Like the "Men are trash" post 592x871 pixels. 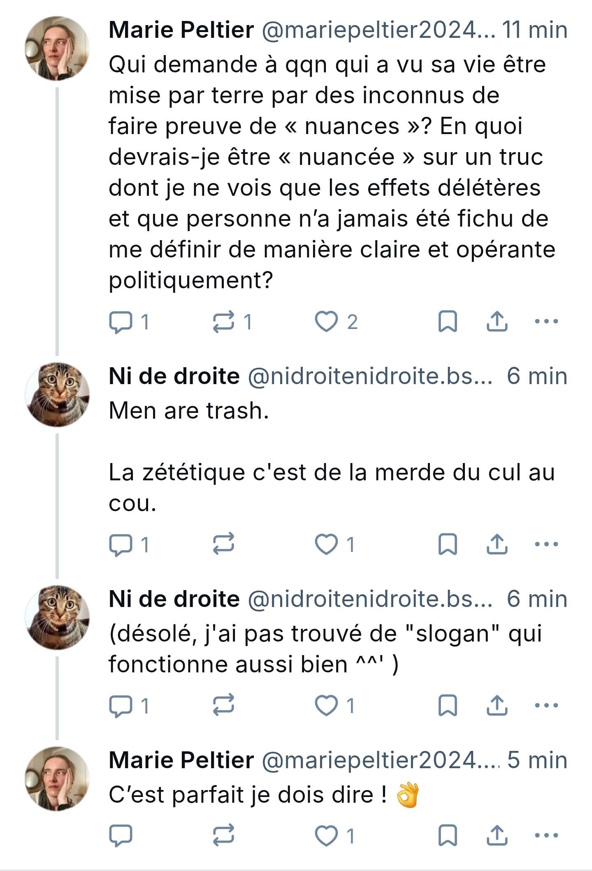[326, 544]
